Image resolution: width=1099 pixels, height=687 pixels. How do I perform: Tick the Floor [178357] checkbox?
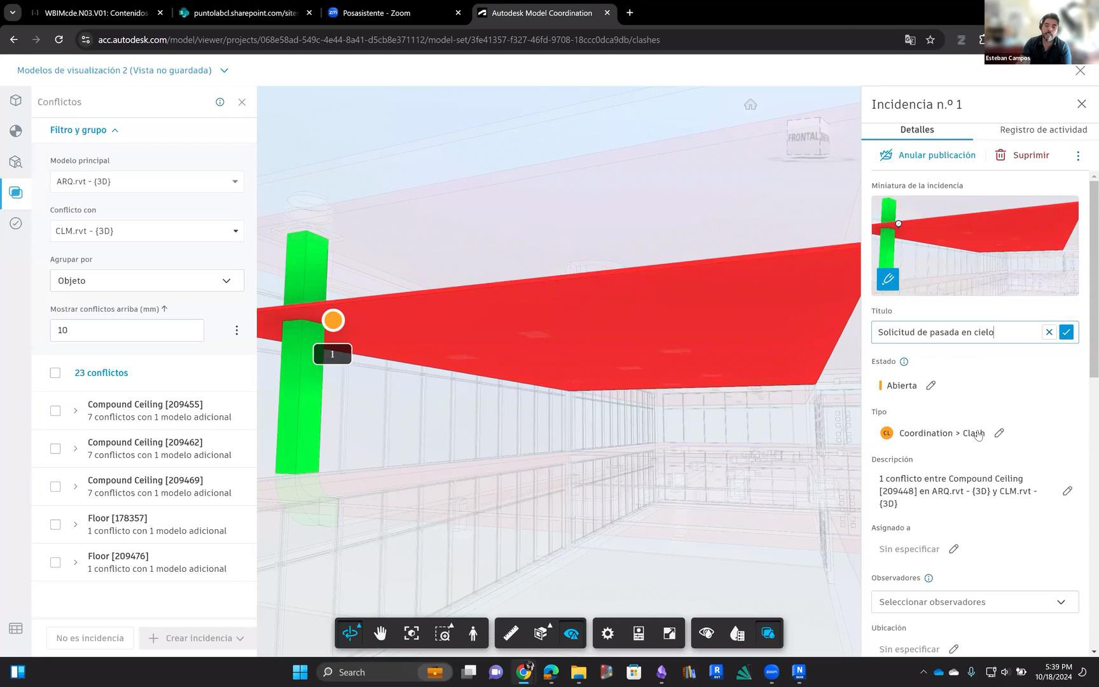pos(55,525)
